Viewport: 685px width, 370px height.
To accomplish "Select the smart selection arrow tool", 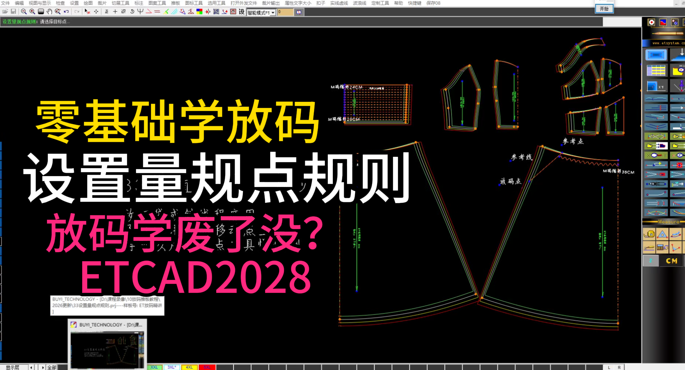I will [87, 12].
